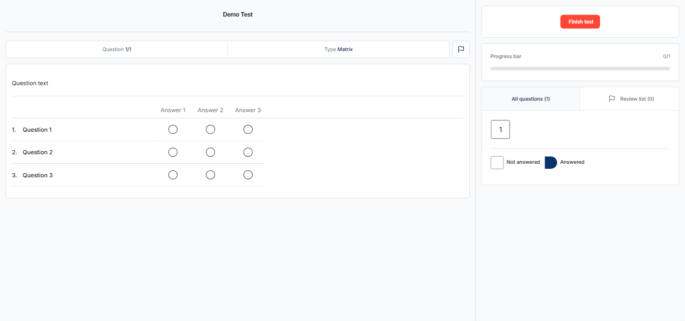
Task: Choose Answer 1 for Question 2
Action: point(173,152)
